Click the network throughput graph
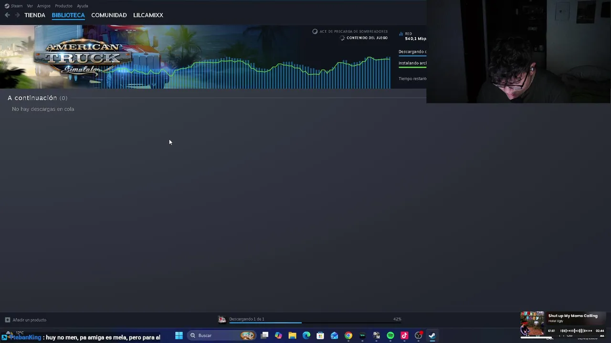This screenshot has height=343, width=611. click(248, 72)
